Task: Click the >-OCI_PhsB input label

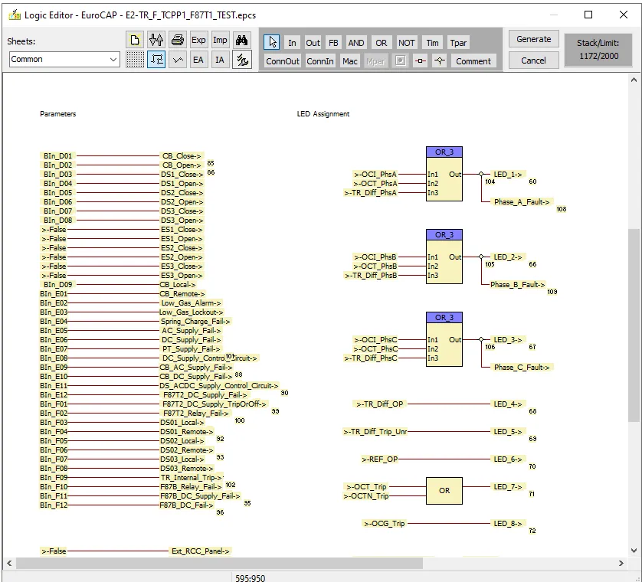Action: (x=375, y=257)
